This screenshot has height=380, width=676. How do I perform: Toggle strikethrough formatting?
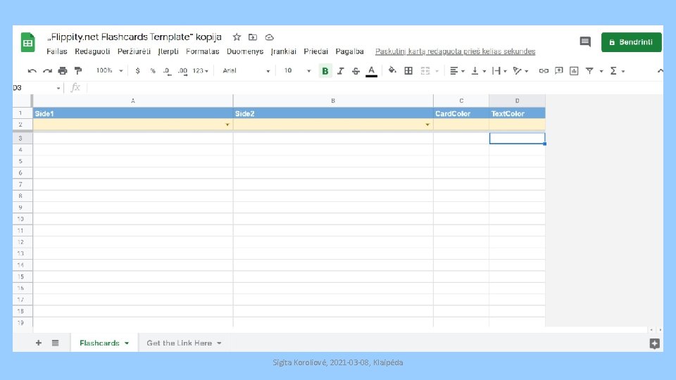point(356,70)
